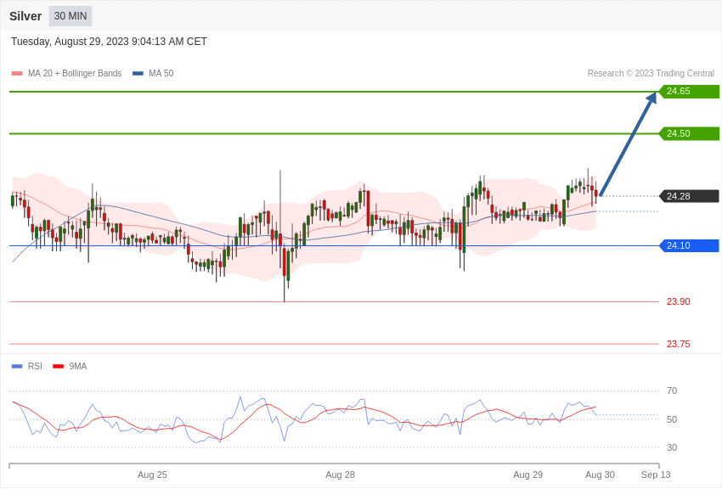The height and width of the screenshot is (489, 722).
Task: Toggle the MA 50 legend label
Action: tap(161, 74)
